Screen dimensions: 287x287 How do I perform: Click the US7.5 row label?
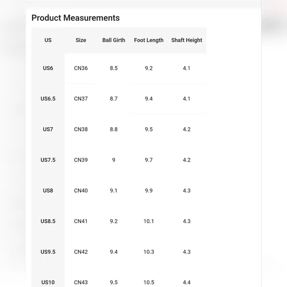[x=48, y=160]
